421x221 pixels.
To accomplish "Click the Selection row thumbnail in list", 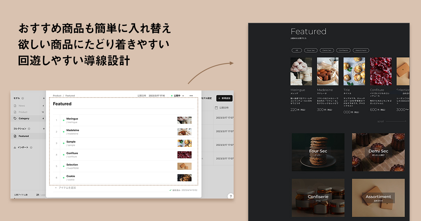I will pyautogui.click(x=185, y=166).
